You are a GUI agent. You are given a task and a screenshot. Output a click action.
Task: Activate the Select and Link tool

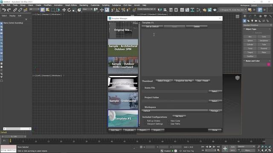(x=15, y=10)
